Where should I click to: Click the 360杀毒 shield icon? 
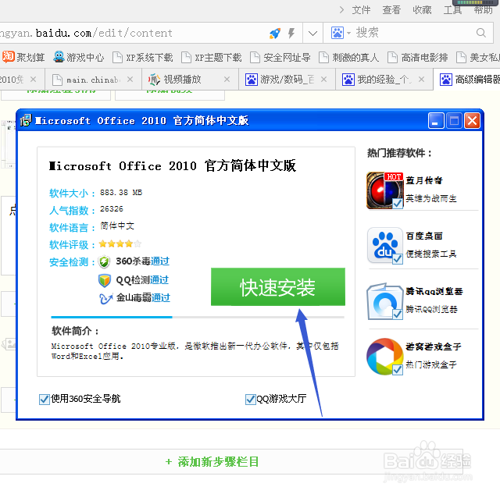point(104,261)
